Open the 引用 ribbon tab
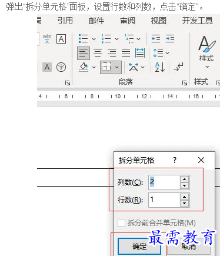 65,21
